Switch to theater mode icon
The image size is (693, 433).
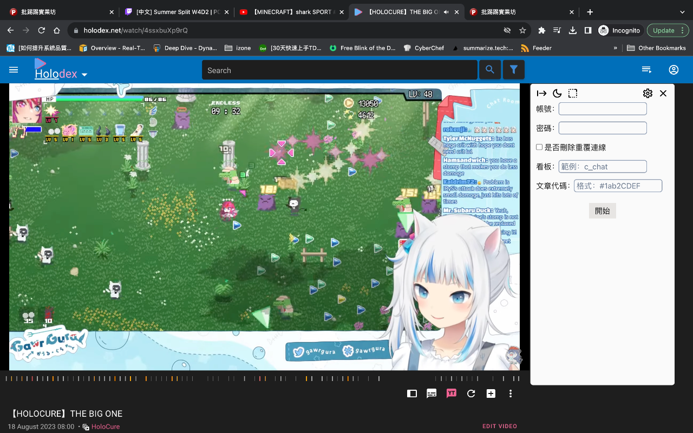[x=411, y=393]
